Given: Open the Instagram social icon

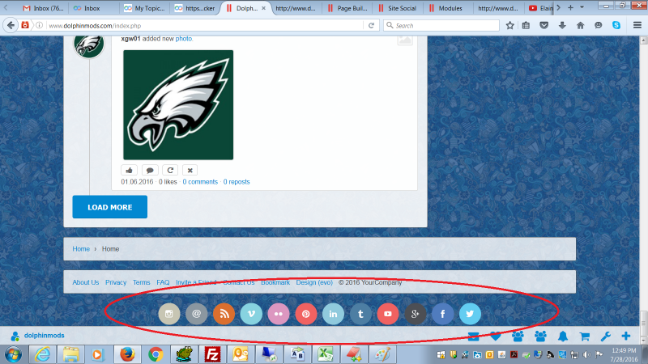Looking at the screenshot, I should pos(169,314).
